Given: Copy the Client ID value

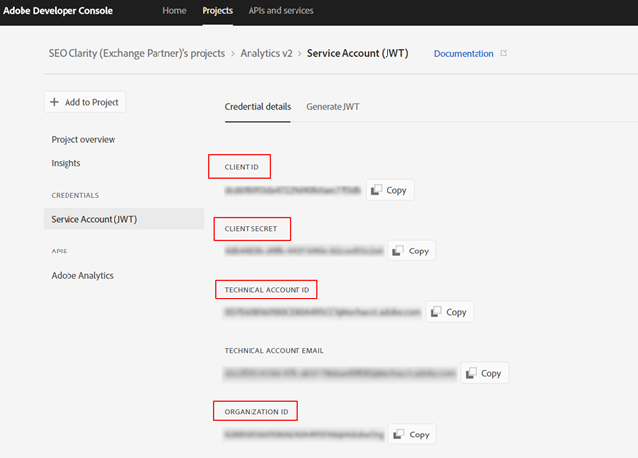Looking at the screenshot, I should pyautogui.click(x=389, y=190).
